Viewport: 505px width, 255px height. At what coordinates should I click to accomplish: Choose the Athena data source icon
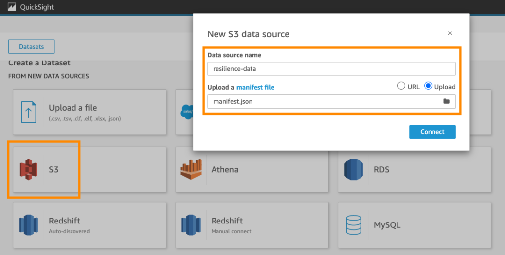pos(191,169)
